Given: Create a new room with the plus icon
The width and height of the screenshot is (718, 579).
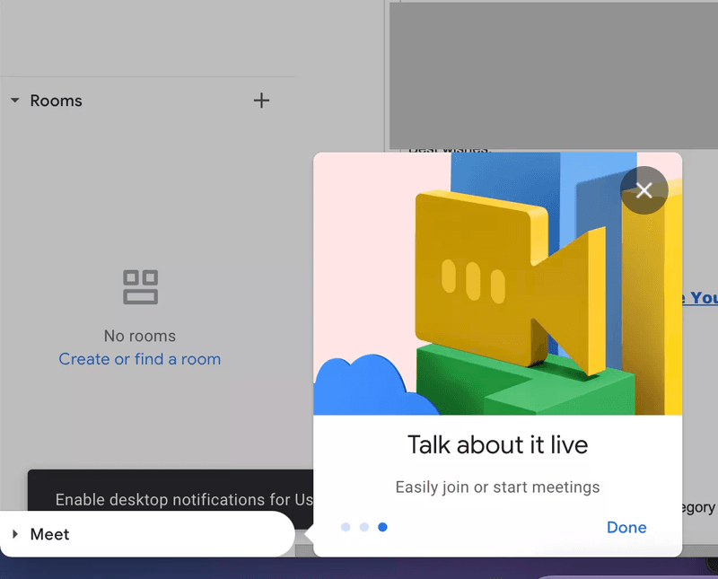Looking at the screenshot, I should click(x=261, y=101).
